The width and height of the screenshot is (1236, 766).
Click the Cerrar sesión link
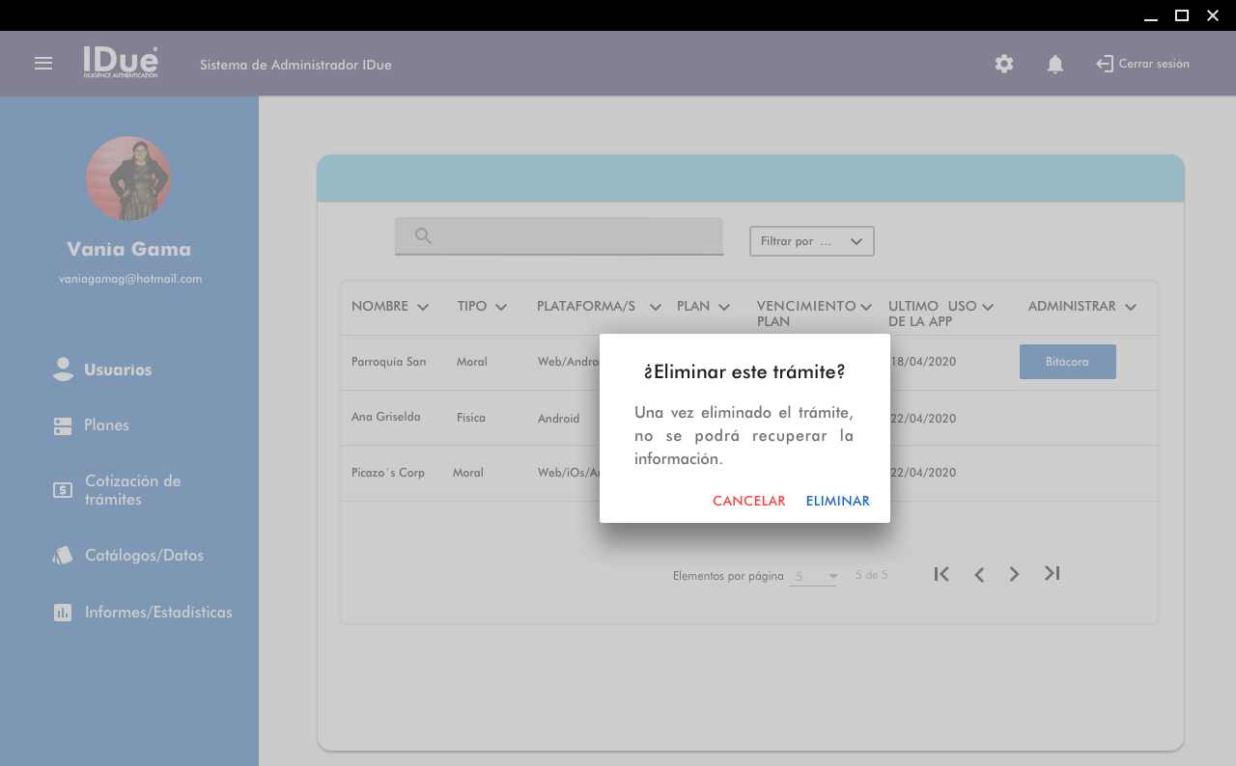click(x=1143, y=64)
